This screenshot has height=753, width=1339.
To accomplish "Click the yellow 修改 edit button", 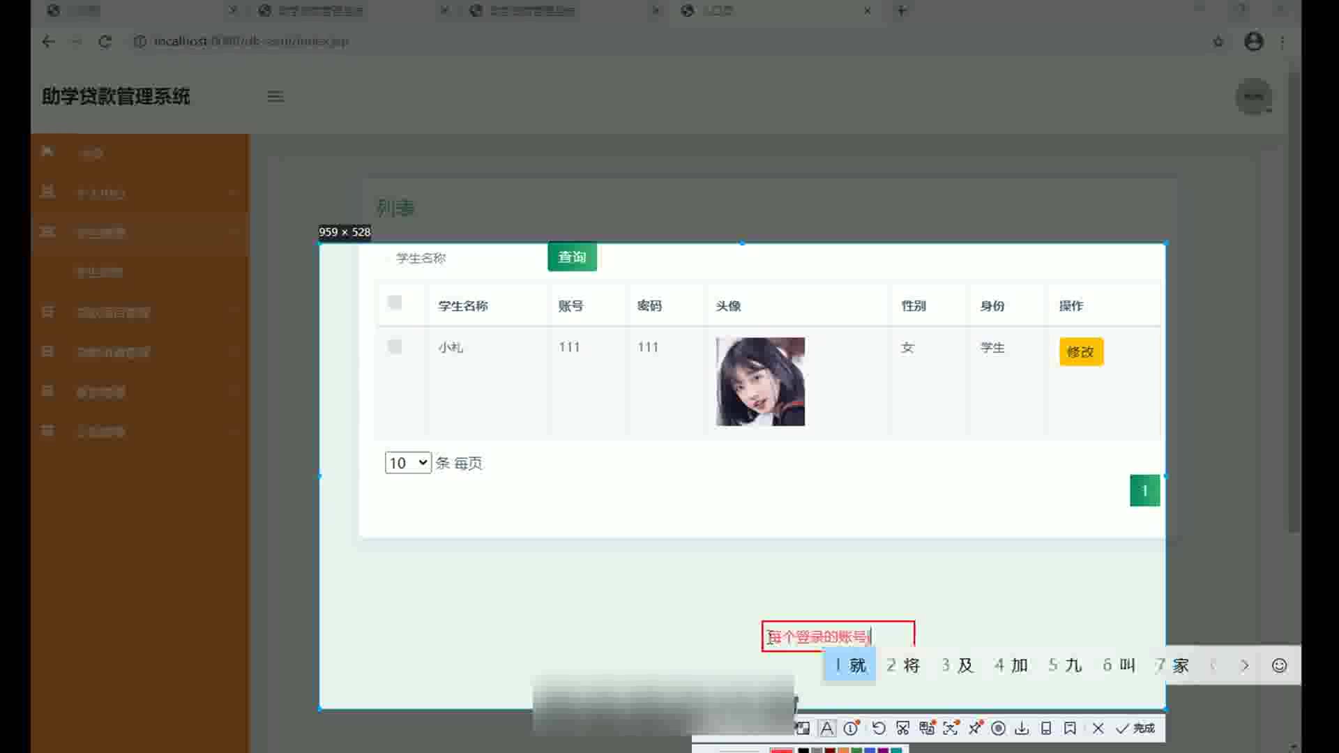I will point(1081,351).
